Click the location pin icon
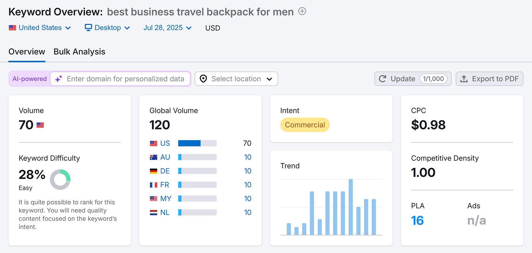Image resolution: width=532 pixels, height=253 pixels. (203, 79)
